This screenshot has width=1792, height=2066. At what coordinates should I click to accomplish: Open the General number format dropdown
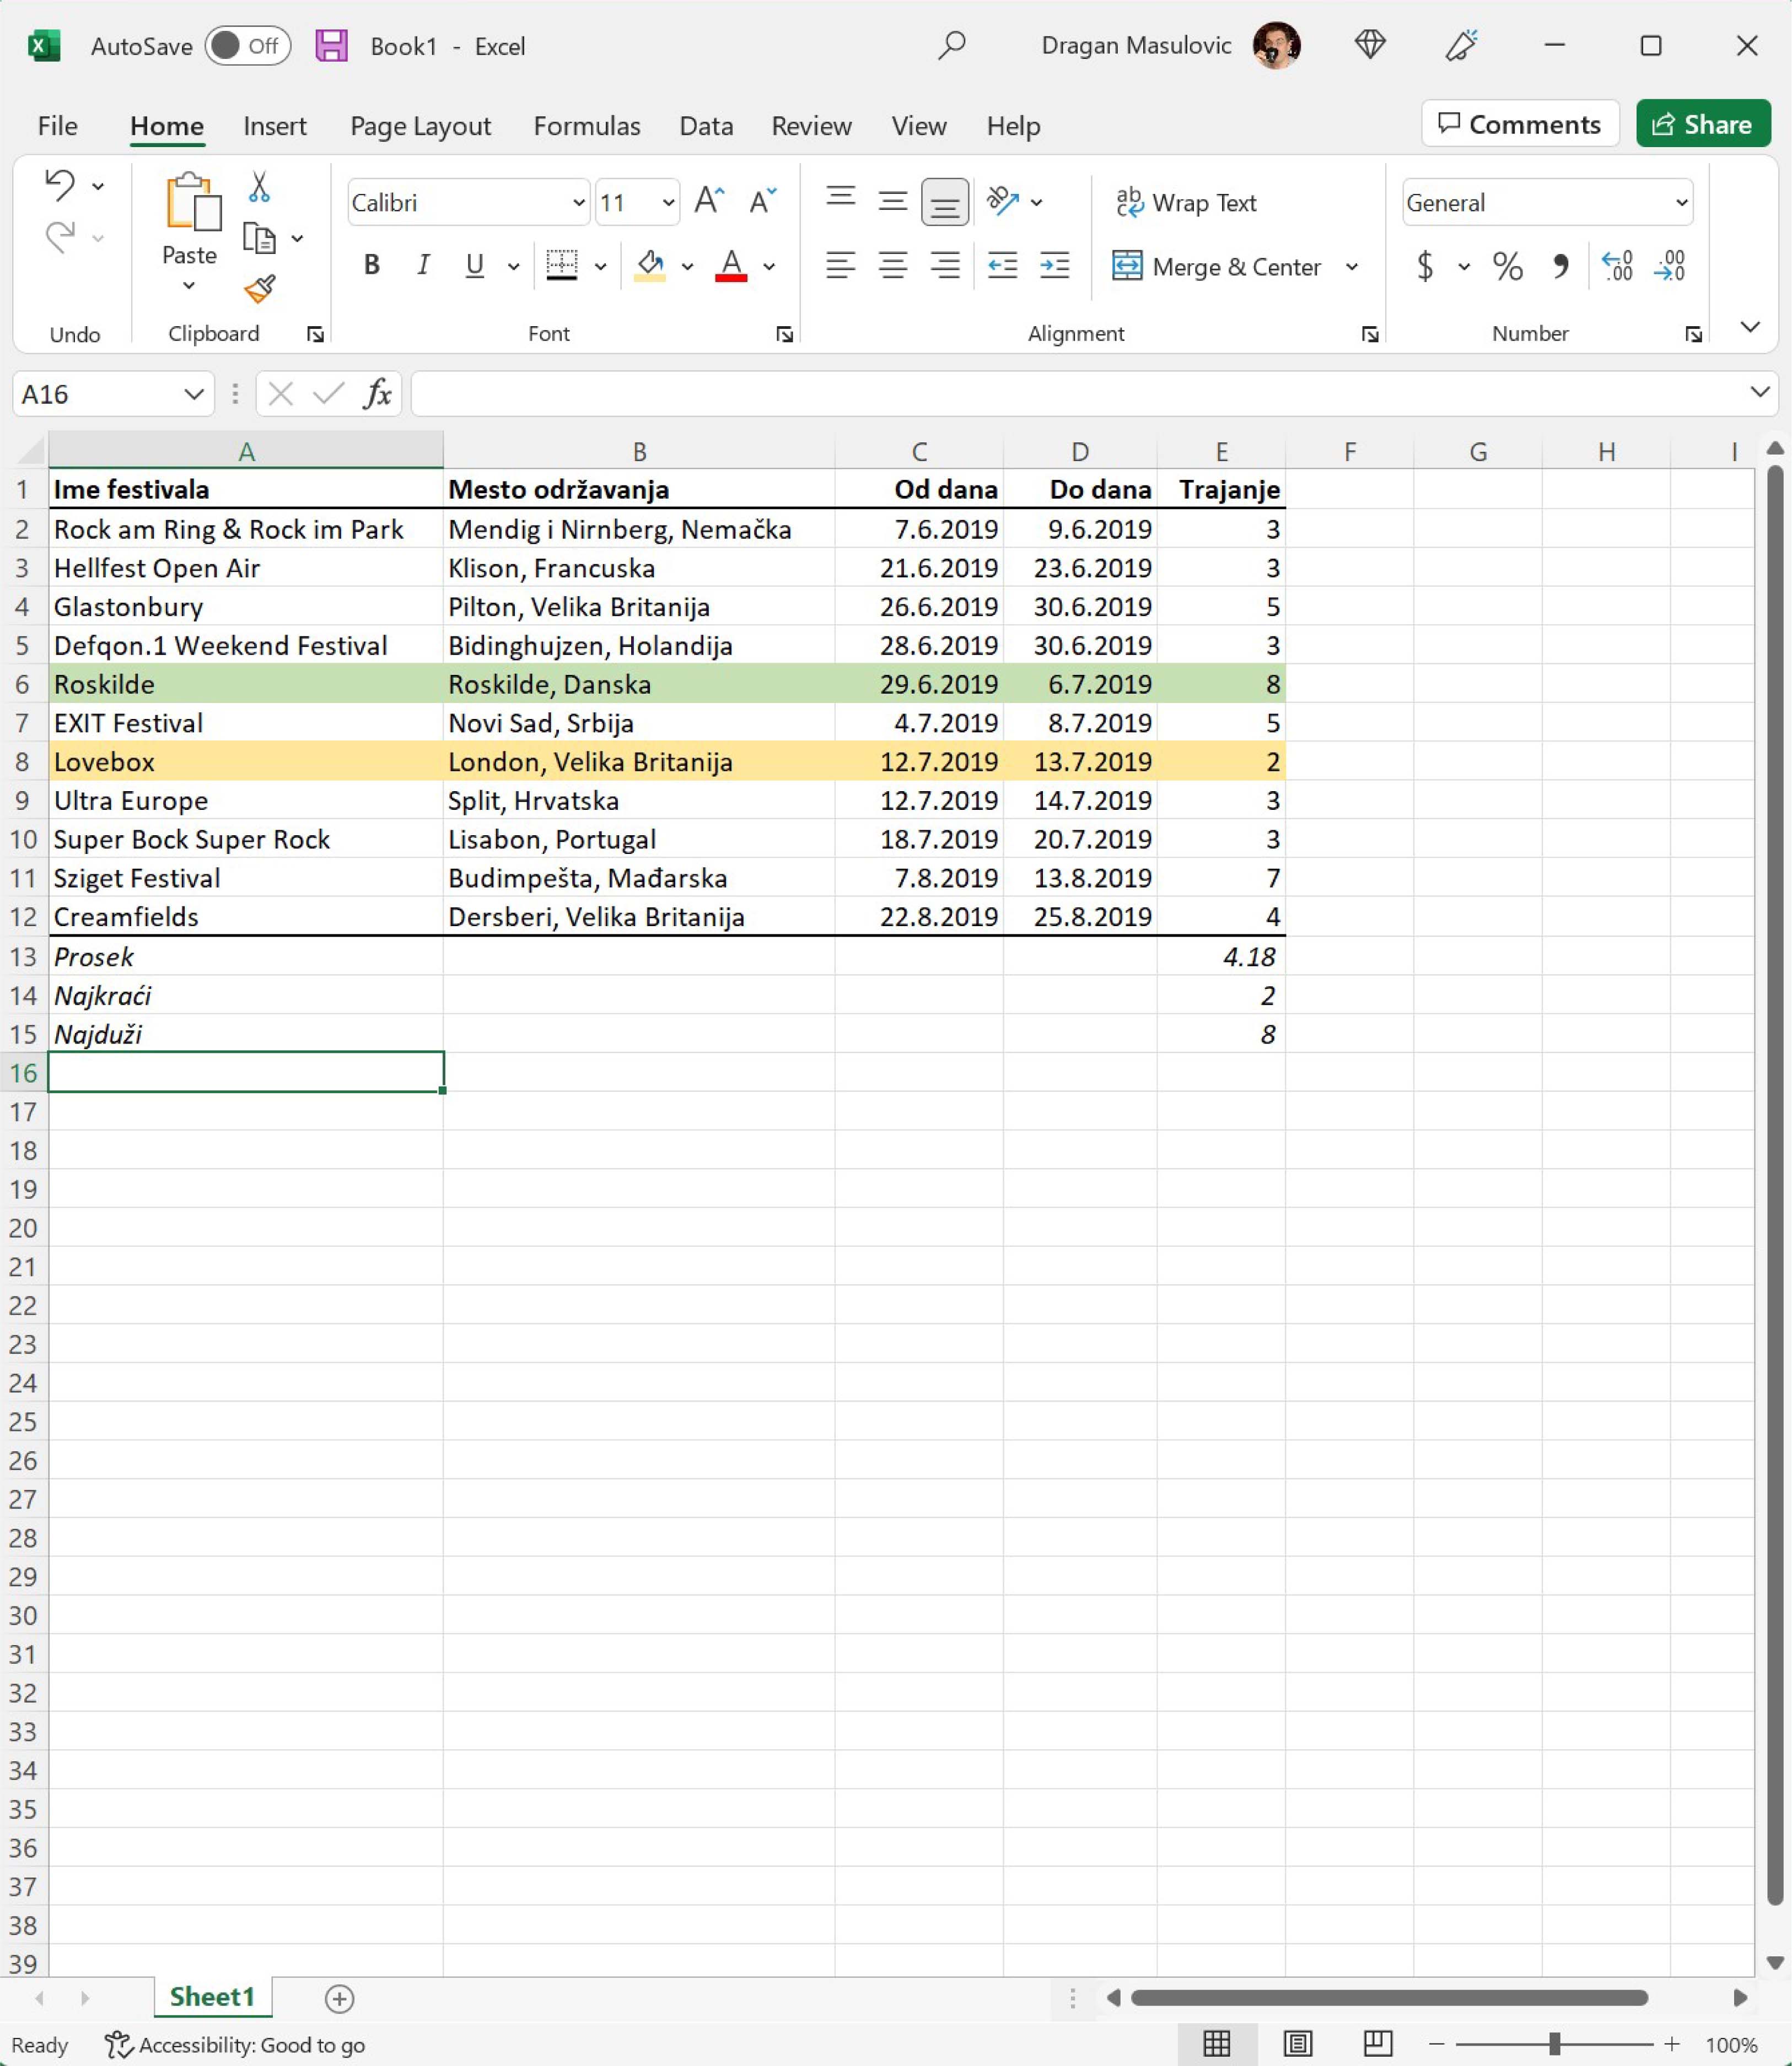pyautogui.click(x=1681, y=203)
